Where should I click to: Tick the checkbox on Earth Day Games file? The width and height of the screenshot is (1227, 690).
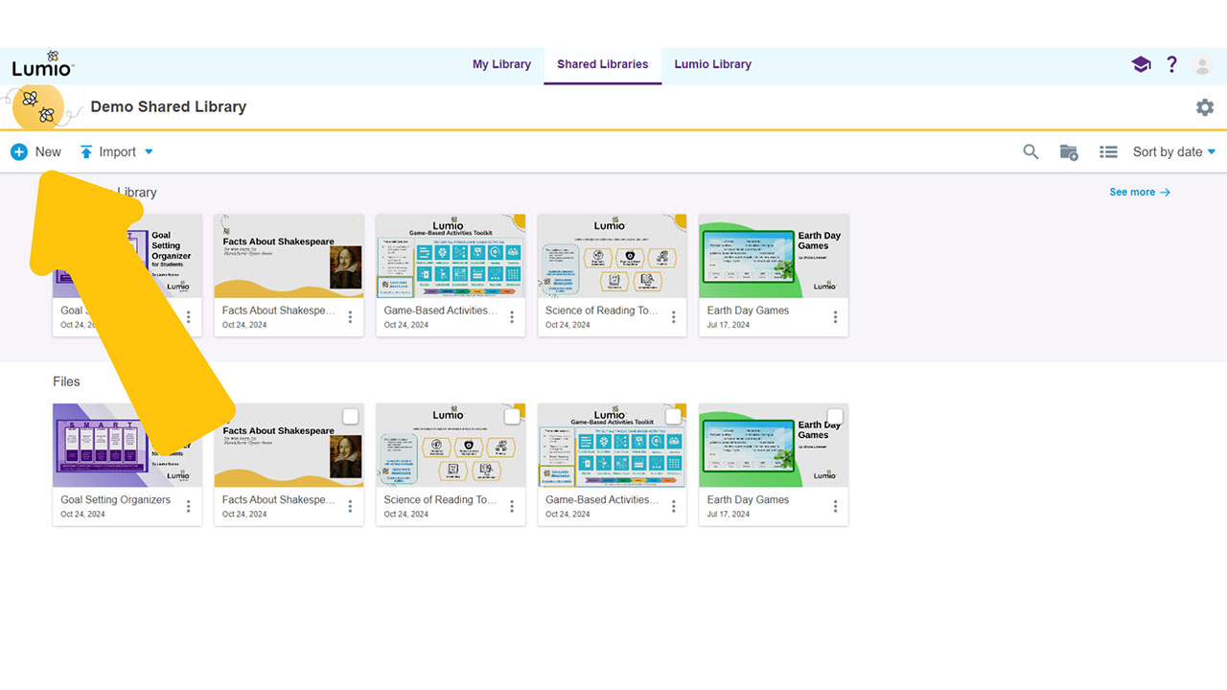click(x=835, y=416)
